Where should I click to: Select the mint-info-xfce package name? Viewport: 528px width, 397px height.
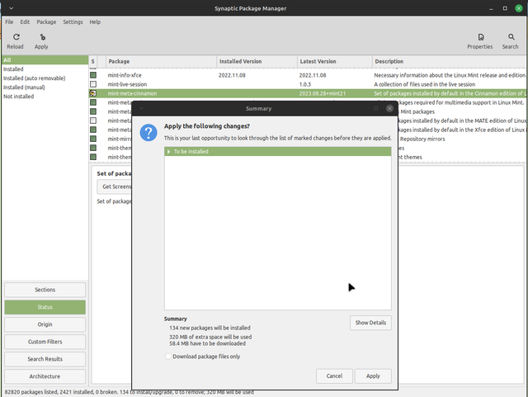125,75
